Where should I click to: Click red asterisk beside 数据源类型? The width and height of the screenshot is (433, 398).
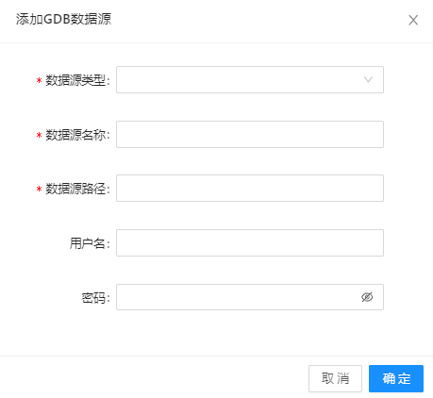coord(39,81)
